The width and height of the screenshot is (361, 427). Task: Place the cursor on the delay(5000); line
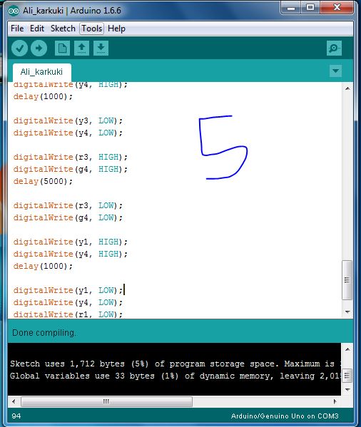(x=43, y=181)
